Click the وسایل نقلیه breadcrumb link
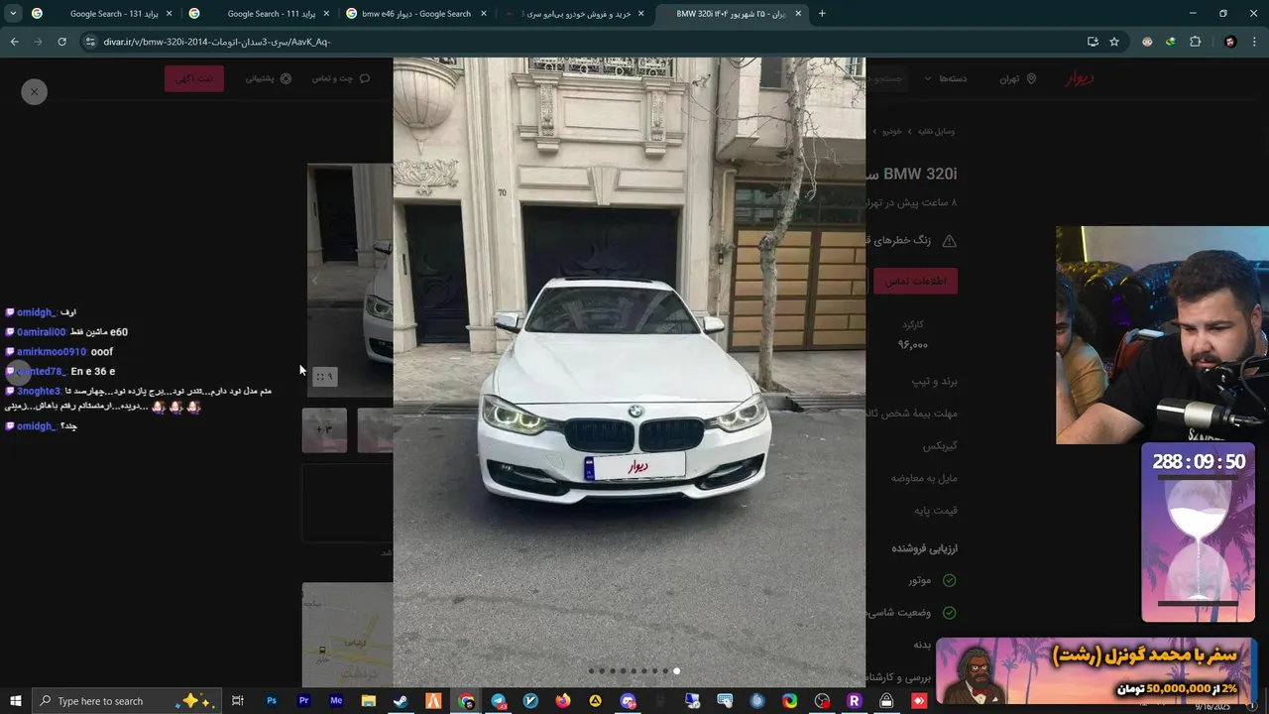This screenshot has width=1269, height=714. tap(935, 131)
